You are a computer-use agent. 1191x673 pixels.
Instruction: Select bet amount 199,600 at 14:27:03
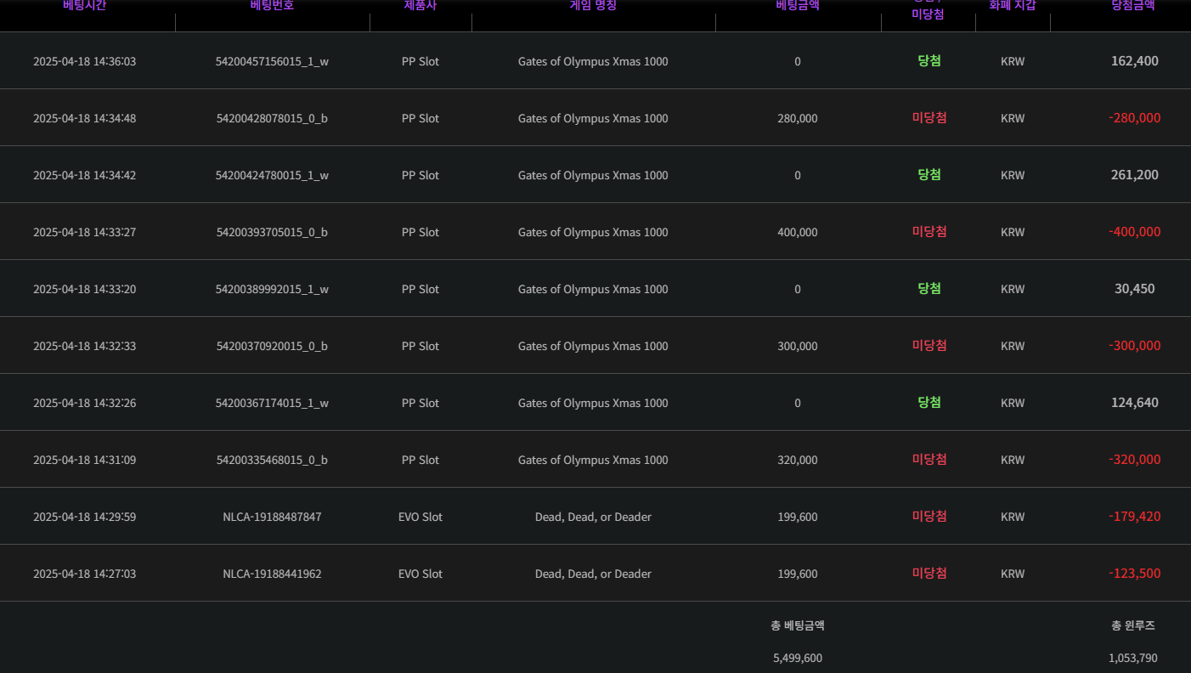pyautogui.click(x=797, y=574)
